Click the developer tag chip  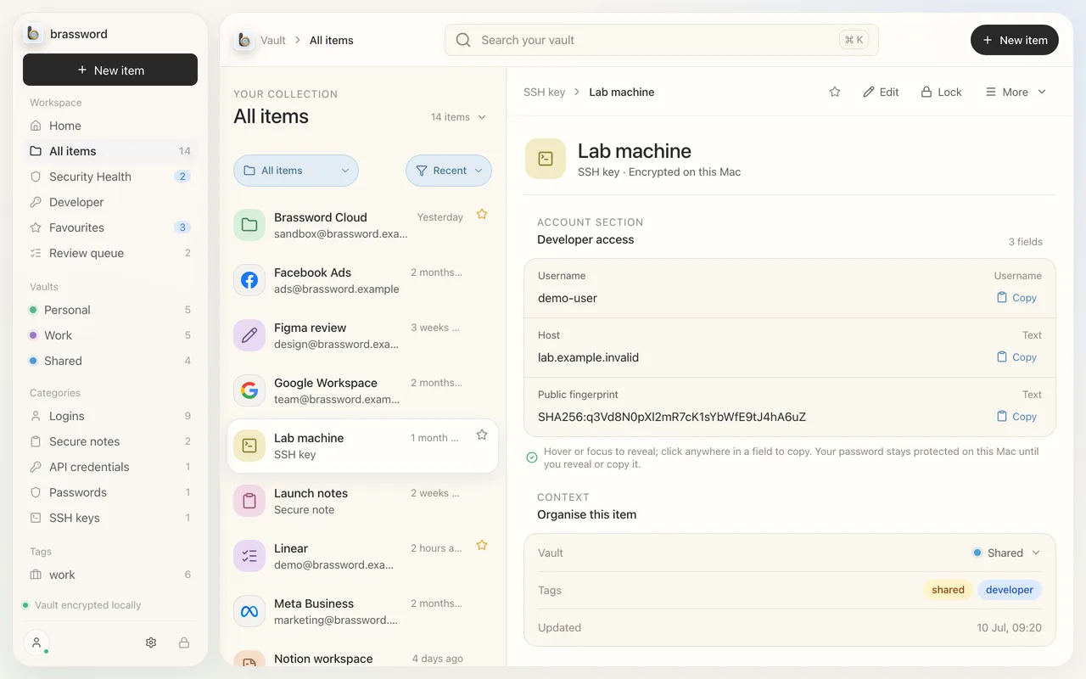[x=1010, y=590]
